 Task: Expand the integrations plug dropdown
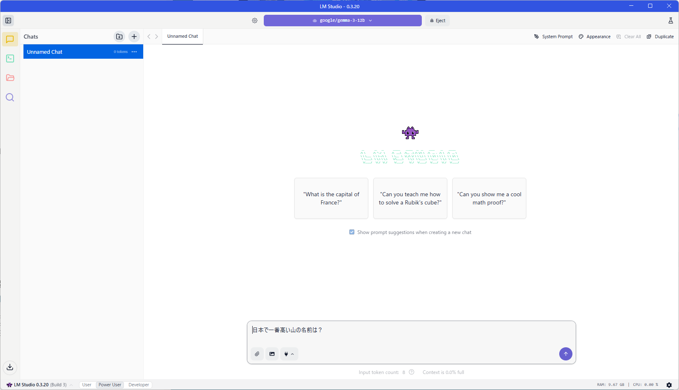[x=289, y=354]
